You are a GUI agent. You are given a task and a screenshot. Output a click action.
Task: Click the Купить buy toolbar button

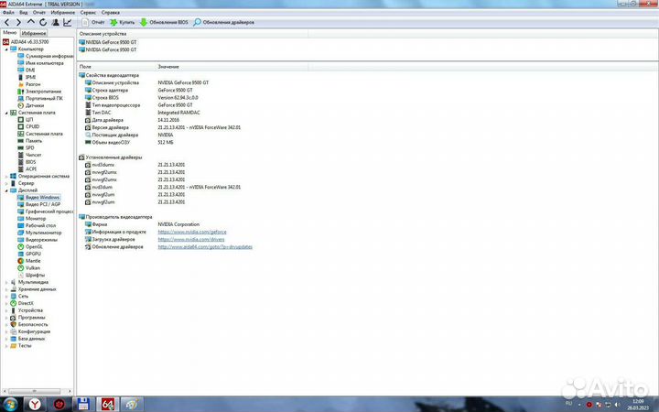[x=123, y=22]
